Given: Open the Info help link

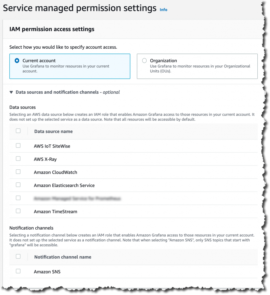Looking at the screenshot, I should pyautogui.click(x=163, y=10).
